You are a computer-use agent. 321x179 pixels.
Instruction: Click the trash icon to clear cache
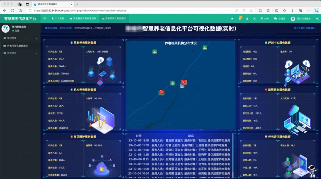(x=247, y=18)
